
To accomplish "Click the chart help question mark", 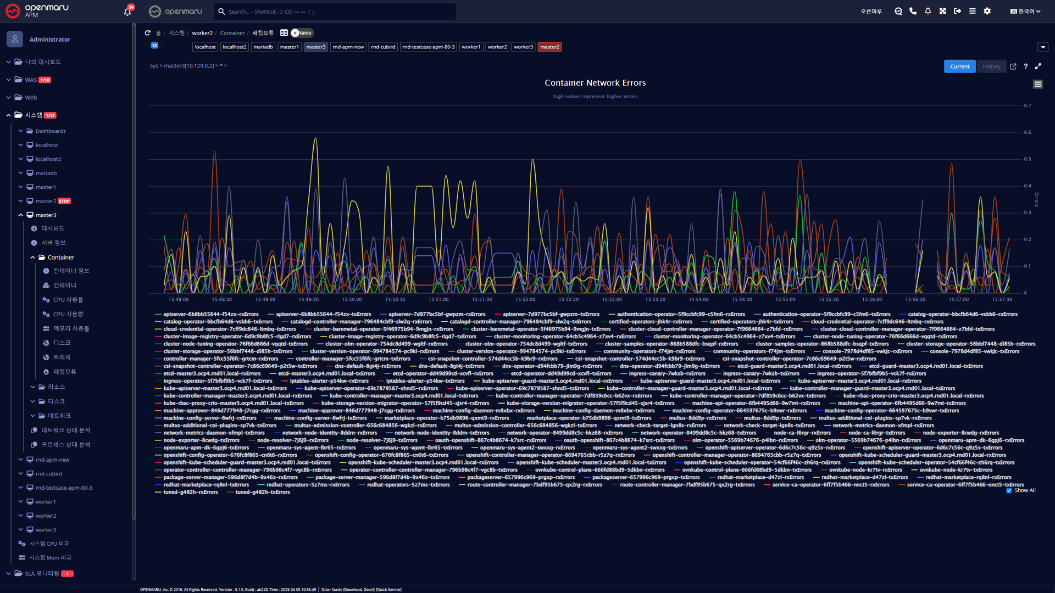I will point(1026,66).
